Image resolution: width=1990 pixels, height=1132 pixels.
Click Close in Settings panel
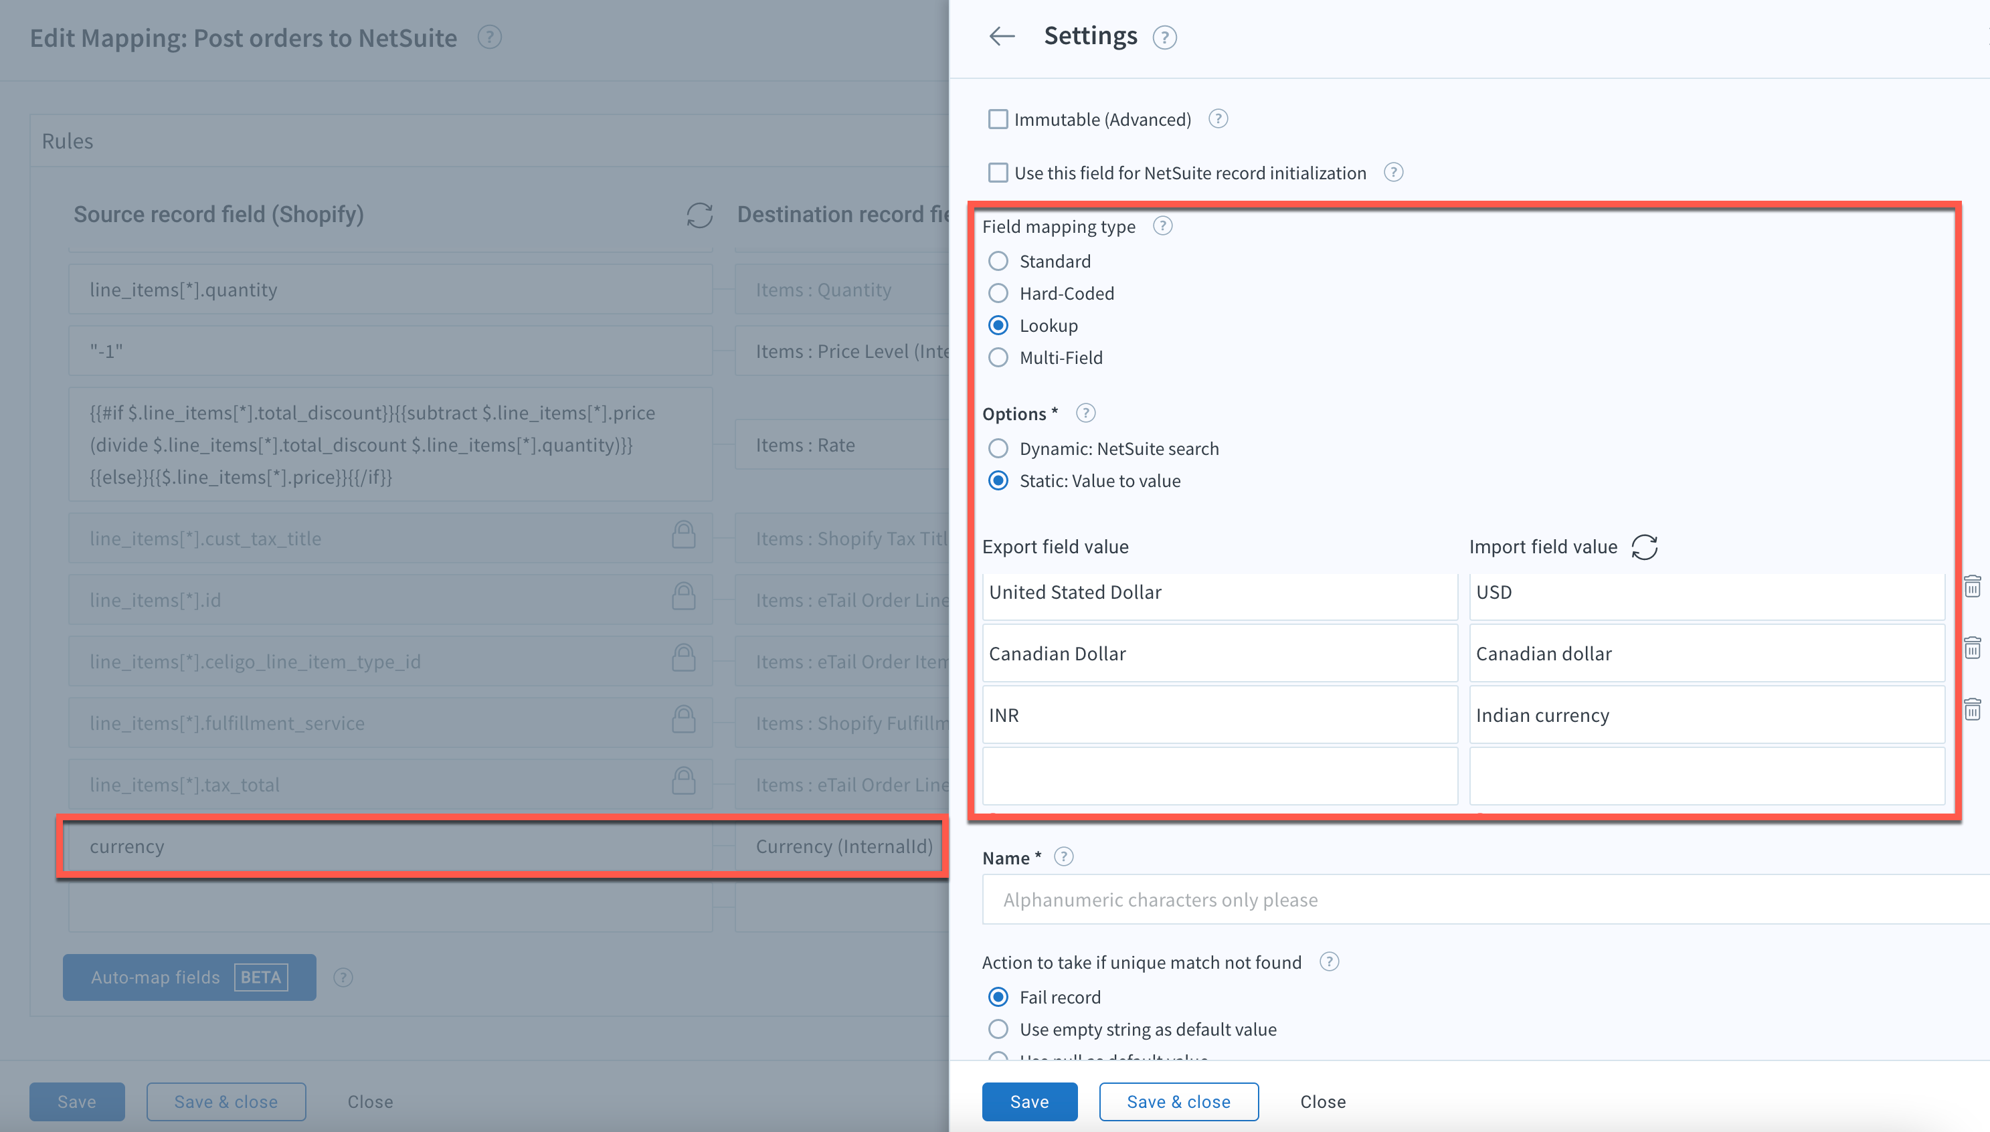pyautogui.click(x=1323, y=1102)
